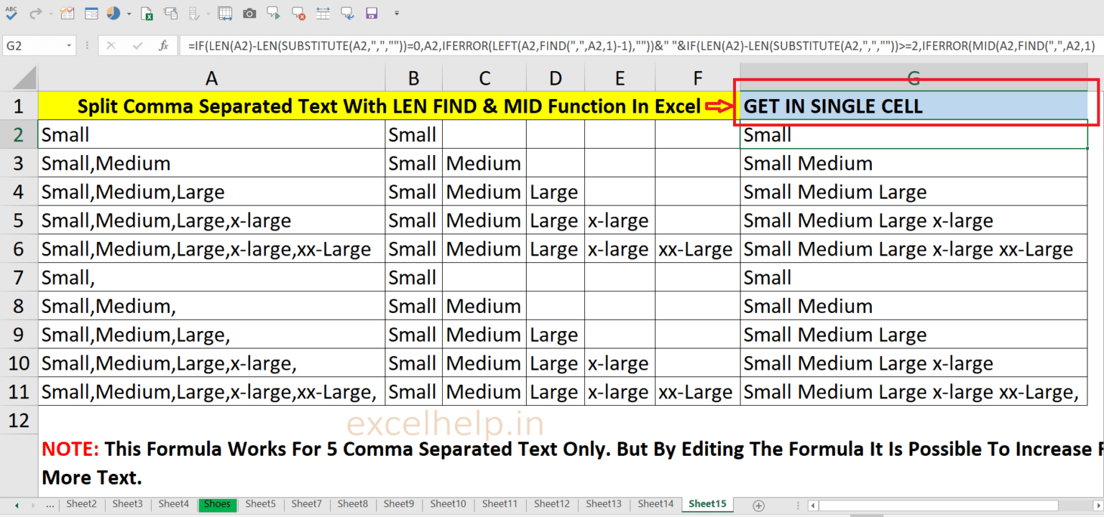Select column F header
This screenshot has width=1104, height=517.
pos(697,77)
